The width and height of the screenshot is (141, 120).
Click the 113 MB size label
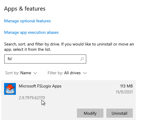(x=126, y=86)
